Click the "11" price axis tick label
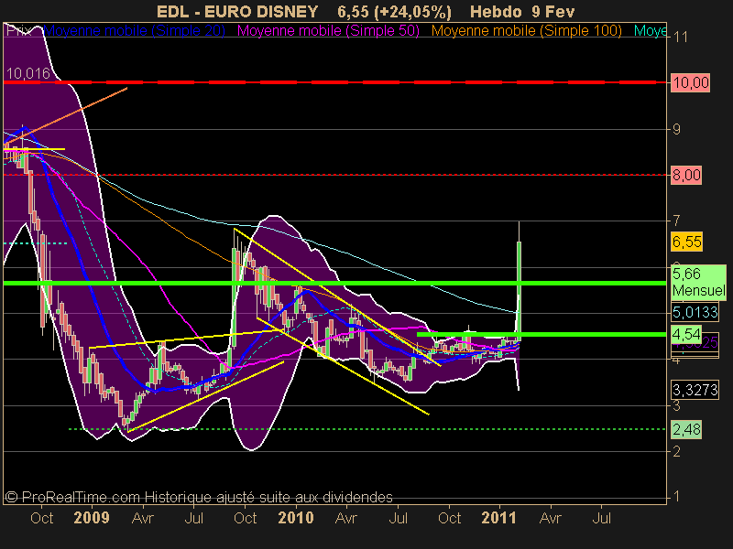The image size is (733, 549). click(680, 37)
